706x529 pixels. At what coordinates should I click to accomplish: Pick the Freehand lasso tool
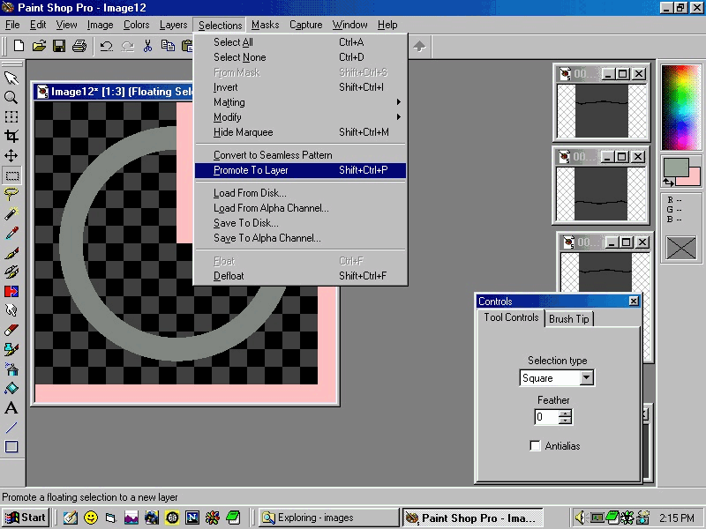pos(11,195)
